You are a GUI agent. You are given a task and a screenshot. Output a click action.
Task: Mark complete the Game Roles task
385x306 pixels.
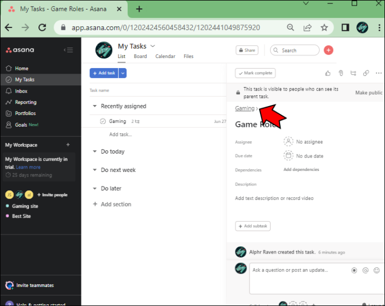click(x=255, y=73)
